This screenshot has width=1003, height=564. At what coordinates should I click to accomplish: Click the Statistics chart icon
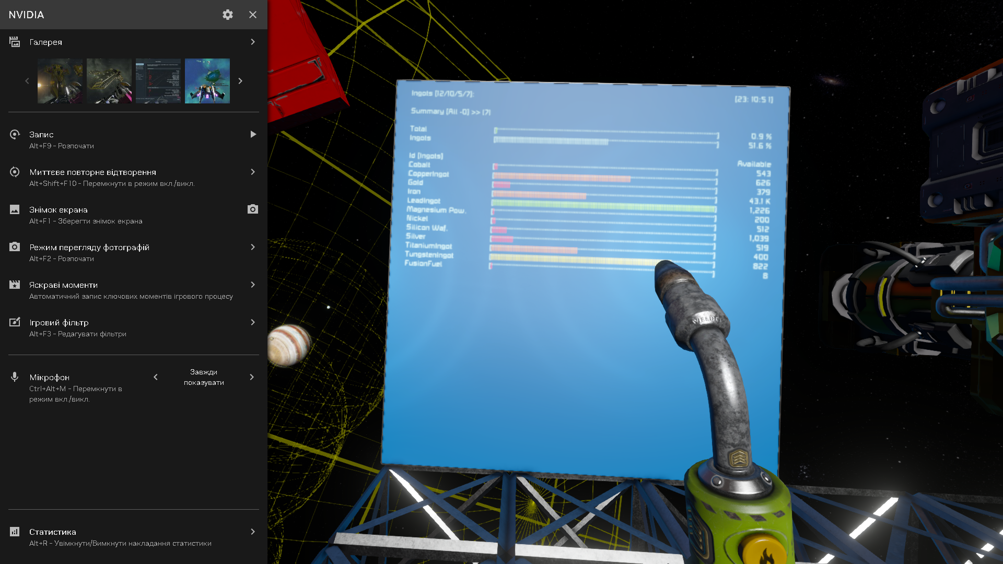[15, 532]
